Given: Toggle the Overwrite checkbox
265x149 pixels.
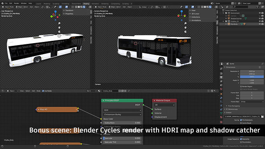Looking at the screenshot, I should [241, 139].
